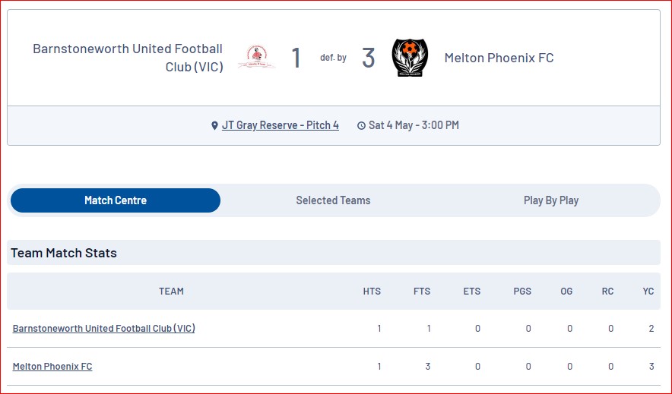This screenshot has height=394, width=672.
Task: Click the Sat 4 May 3:00 PM time
Action: coord(414,125)
